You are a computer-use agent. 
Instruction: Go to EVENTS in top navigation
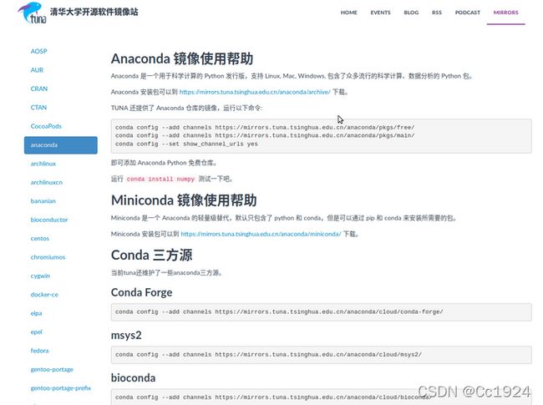pyautogui.click(x=380, y=13)
